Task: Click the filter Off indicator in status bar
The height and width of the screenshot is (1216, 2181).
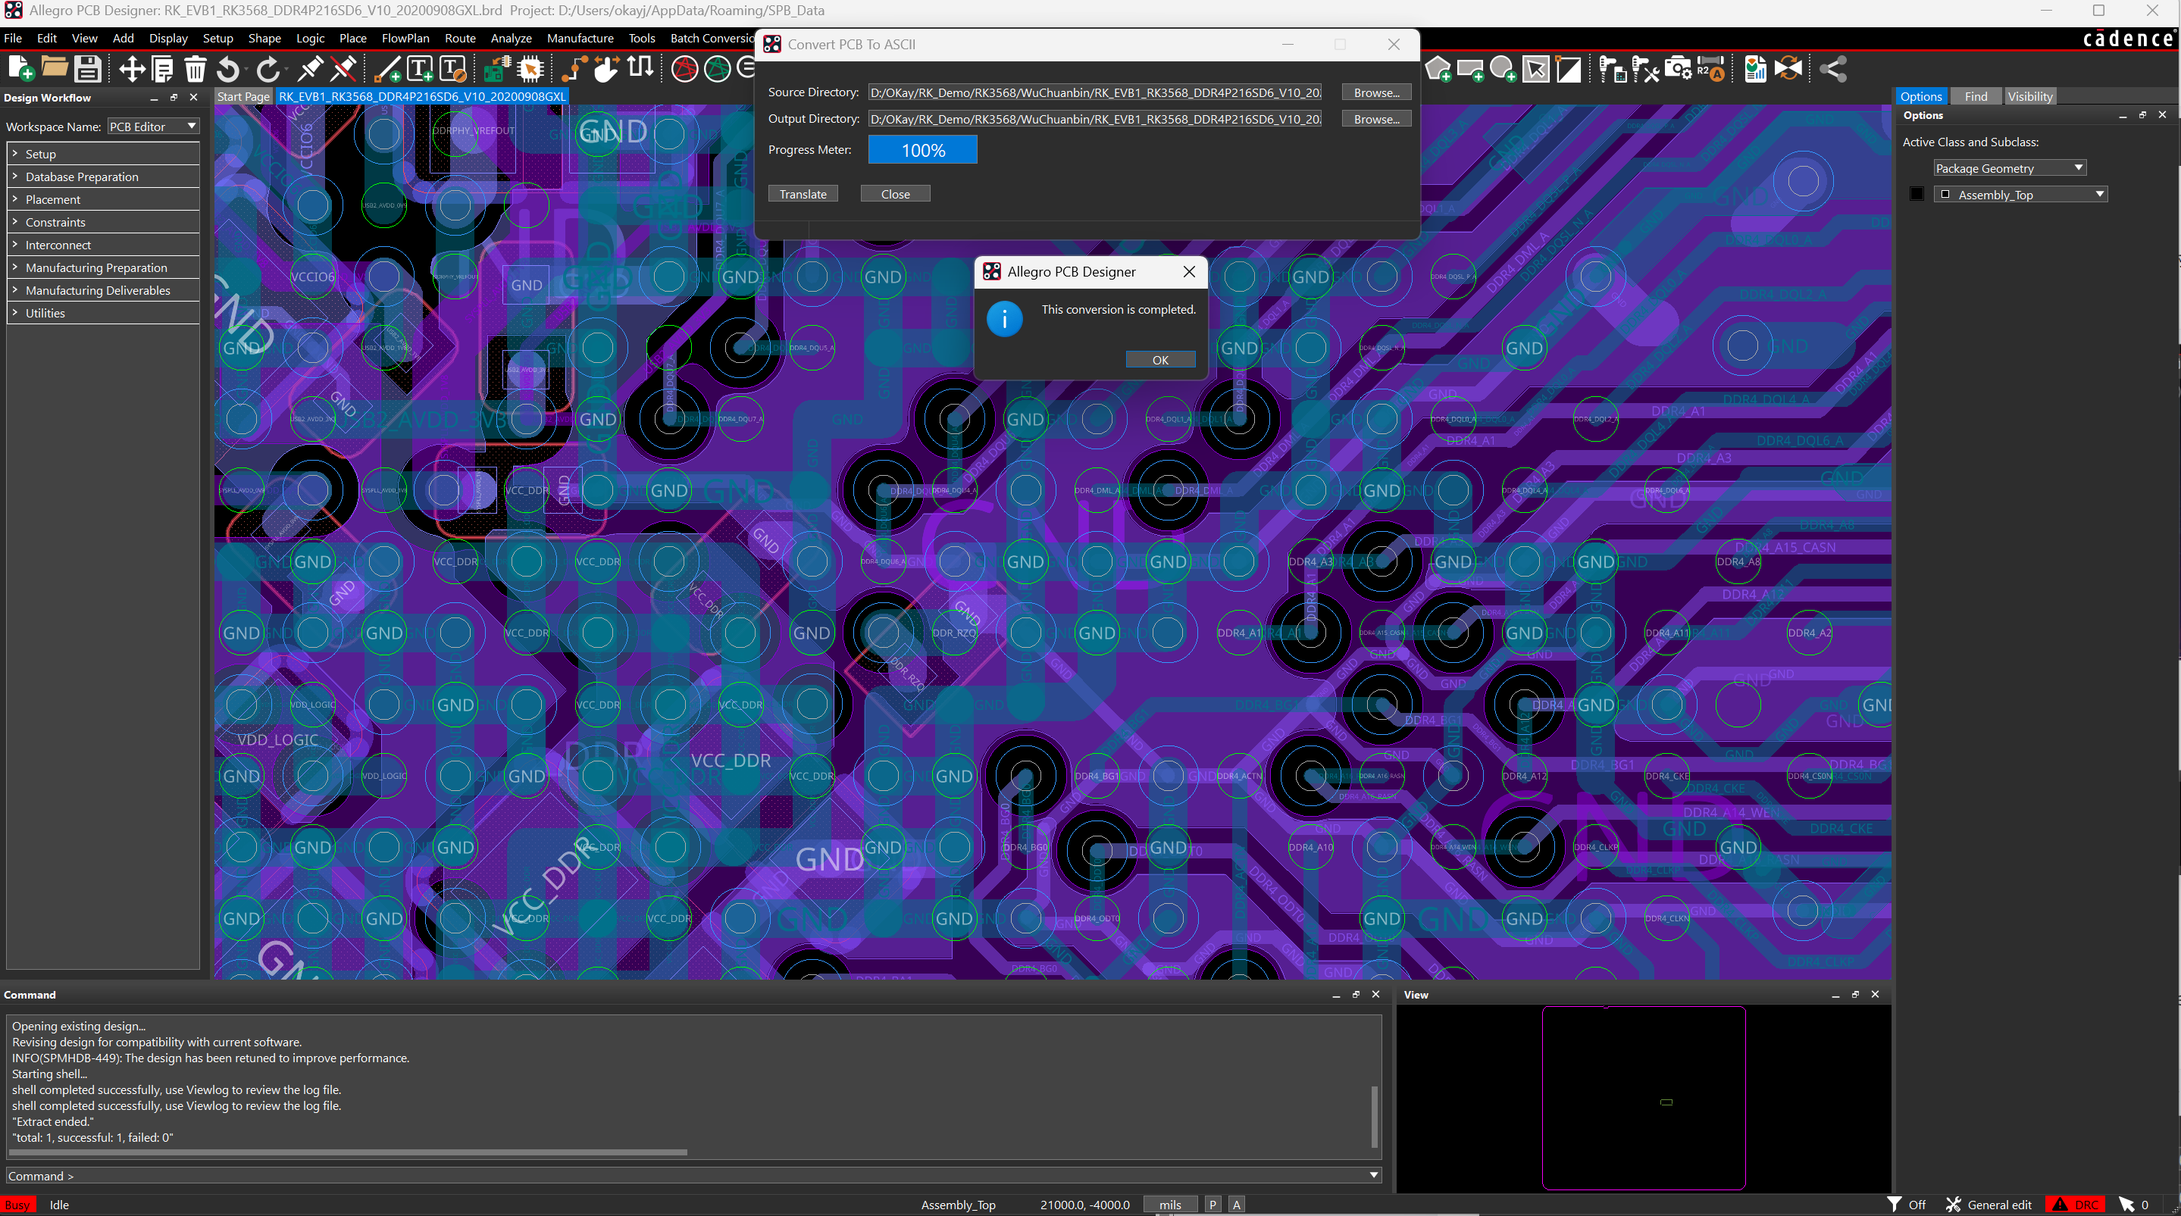Action: (1907, 1204)
